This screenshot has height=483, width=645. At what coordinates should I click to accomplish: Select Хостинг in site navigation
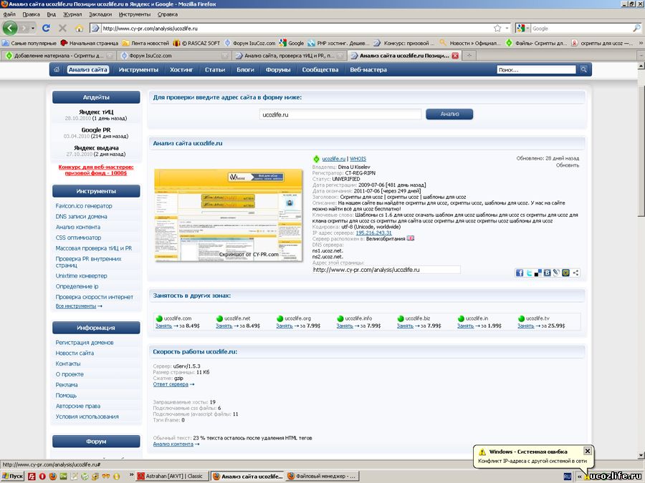point(181,70)
